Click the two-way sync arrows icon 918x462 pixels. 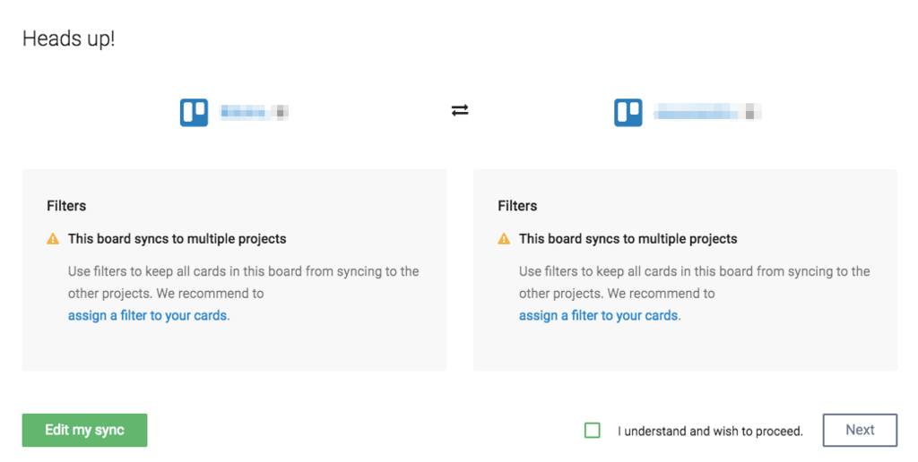[460, 110]
